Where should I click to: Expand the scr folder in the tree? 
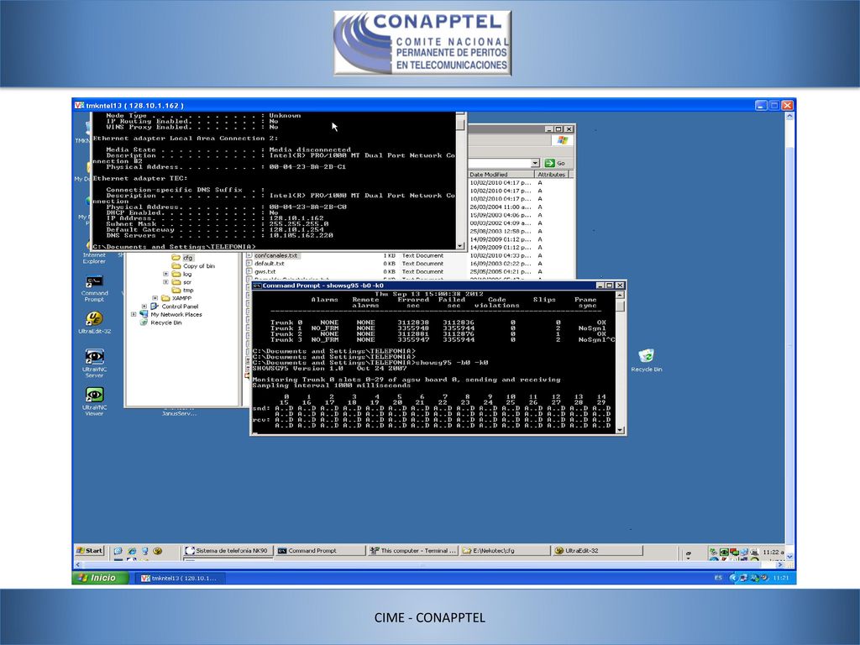tap(165, 282)
